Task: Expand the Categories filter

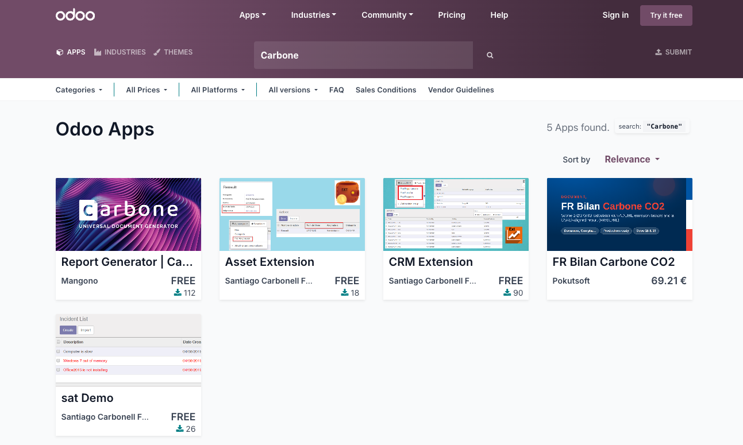Action: tap(79, 90)
